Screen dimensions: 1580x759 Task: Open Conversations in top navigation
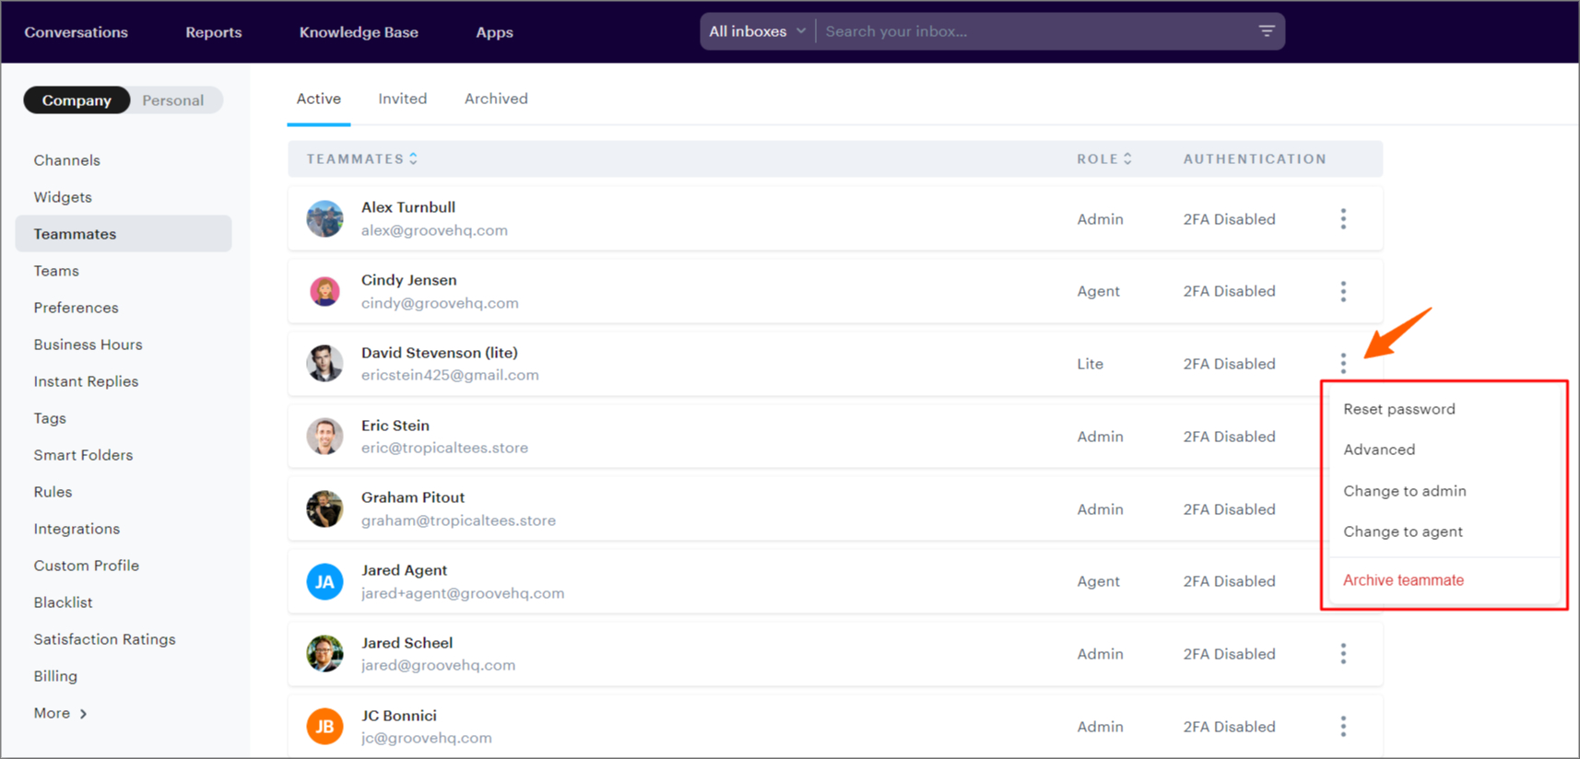tap(77, 32)
